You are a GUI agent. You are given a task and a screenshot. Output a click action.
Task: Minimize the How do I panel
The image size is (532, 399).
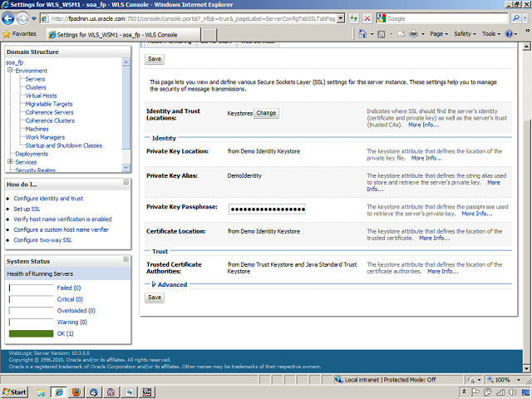124,184
